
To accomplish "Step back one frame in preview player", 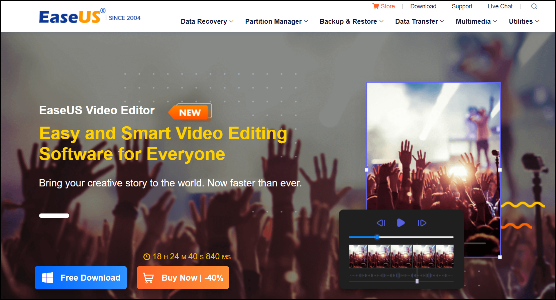I will 381,223.
